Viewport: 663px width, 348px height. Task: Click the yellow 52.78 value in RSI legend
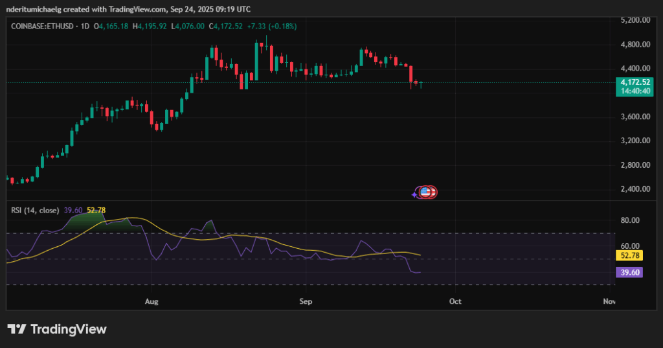click(96, 211)
